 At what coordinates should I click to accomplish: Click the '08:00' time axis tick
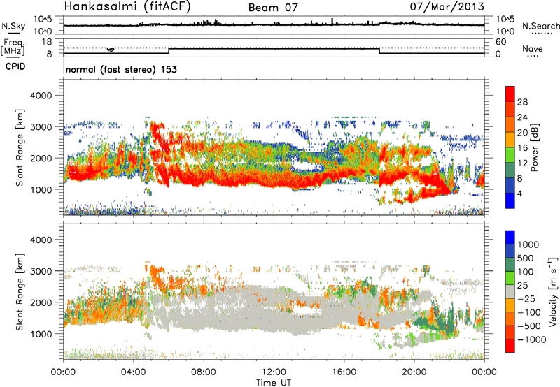[x=204, y=372]
